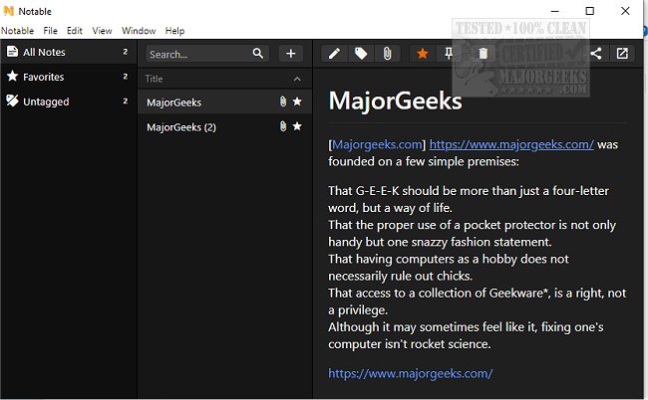This screenshot has width=648, height=400.
Task: Toggle the pin note icon
Action: click(x=449, y=54)
